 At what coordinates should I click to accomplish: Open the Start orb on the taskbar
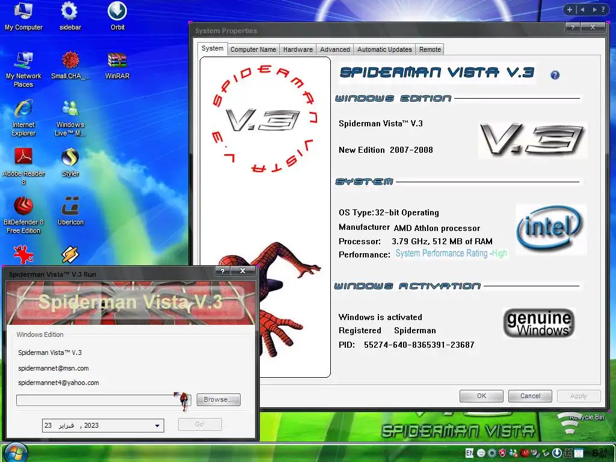point(16,452)
